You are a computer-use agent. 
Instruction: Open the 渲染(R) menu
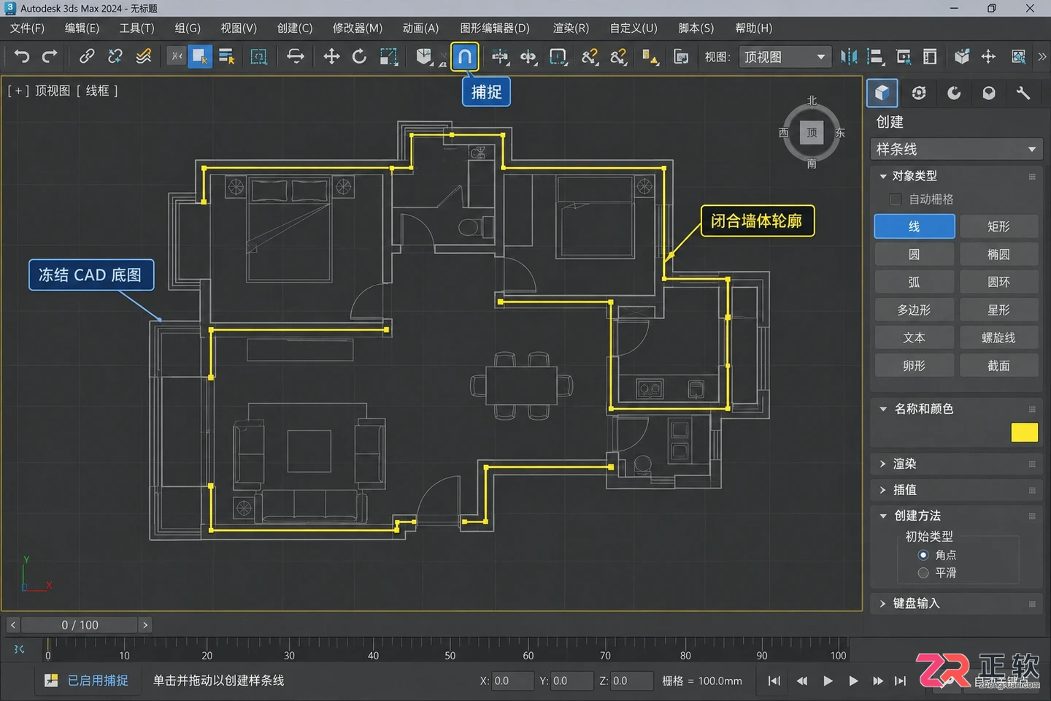click(571, 28)
